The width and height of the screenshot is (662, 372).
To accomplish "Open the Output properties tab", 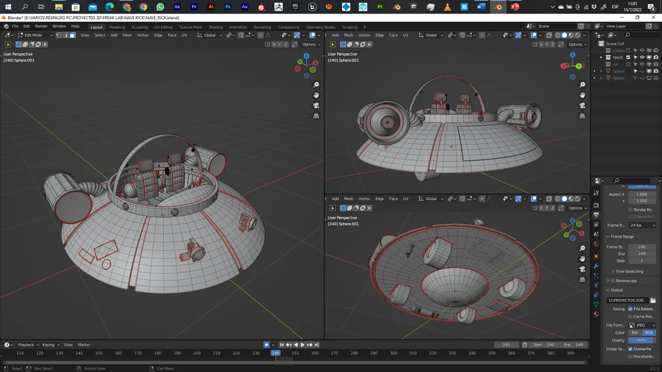I will (596, 214).
